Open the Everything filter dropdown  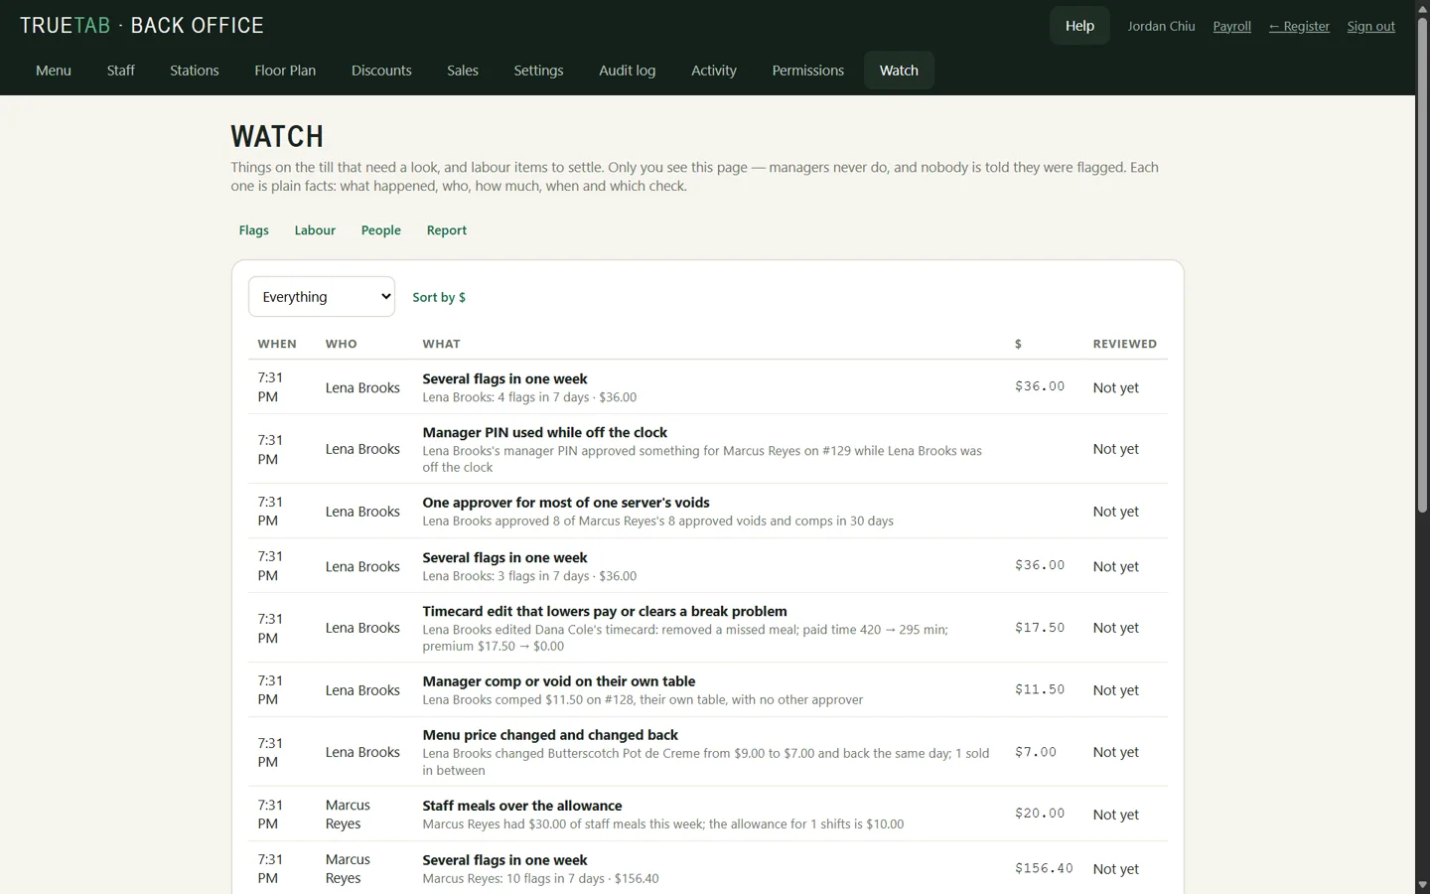(x=322, y=297)
